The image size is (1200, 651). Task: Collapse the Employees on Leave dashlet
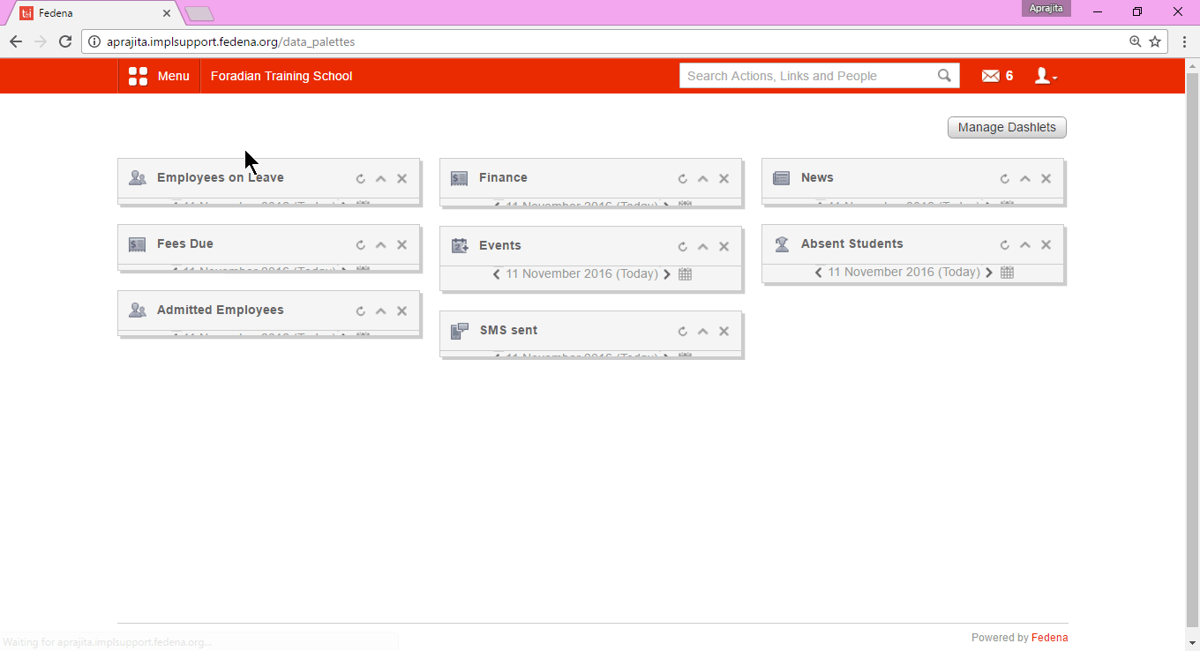[x=381, y=178]
